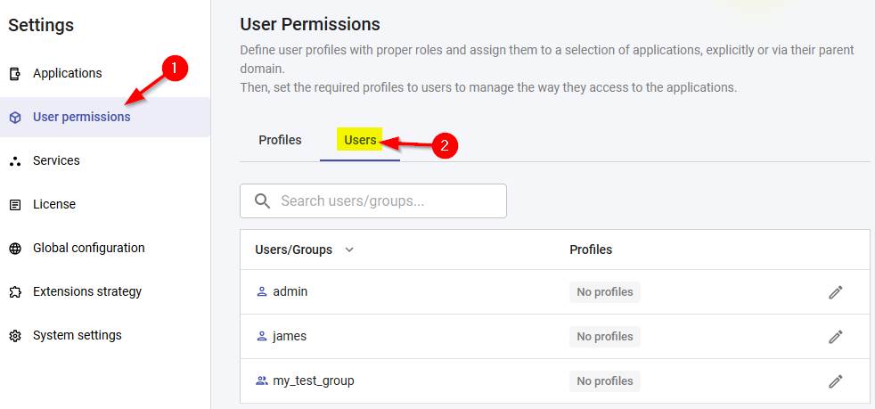This screenshot has height=409, width=875.
Task: Click the Applications sidebar icon
Action: point(15,74)
